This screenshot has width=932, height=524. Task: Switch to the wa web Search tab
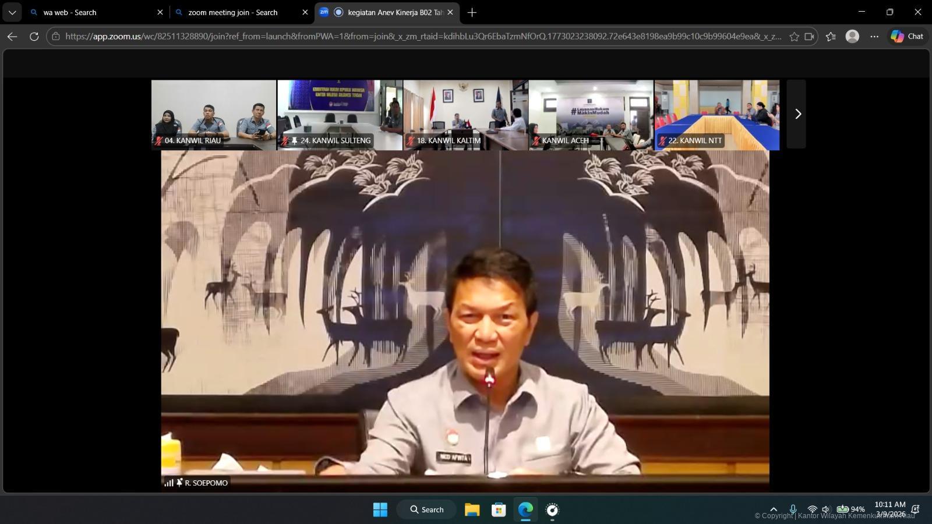click(x=93, y=12)
